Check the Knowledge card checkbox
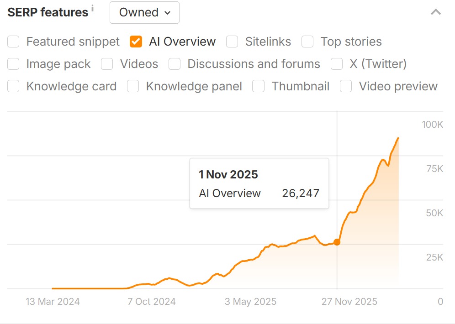 point(14,86)
